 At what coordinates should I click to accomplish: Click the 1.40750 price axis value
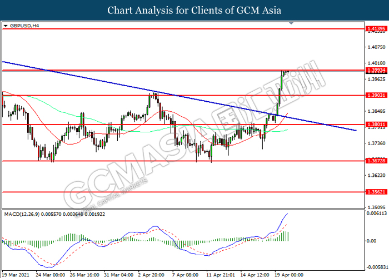click(377, 47)
